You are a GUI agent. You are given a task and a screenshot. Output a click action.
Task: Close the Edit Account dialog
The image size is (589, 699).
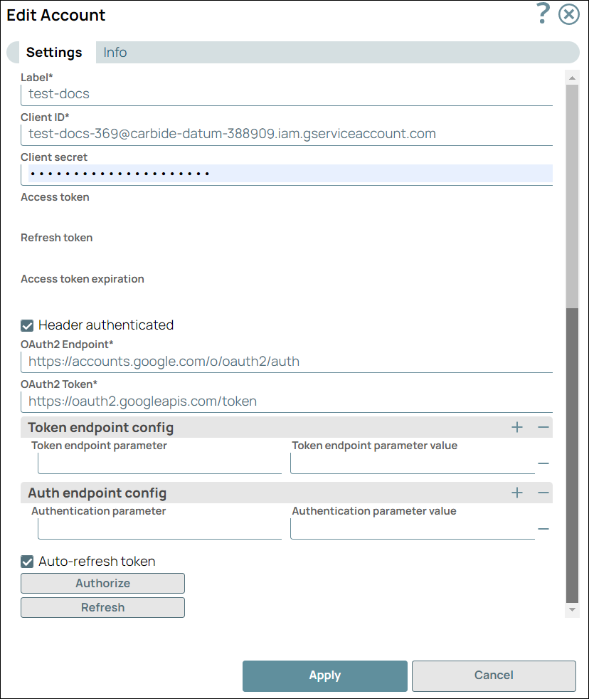[568, 14]
